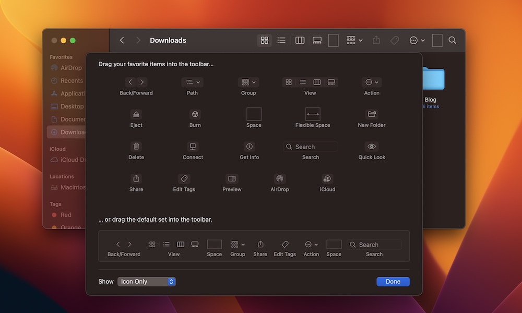Click Share in the default toolbar set

[260, 248]
